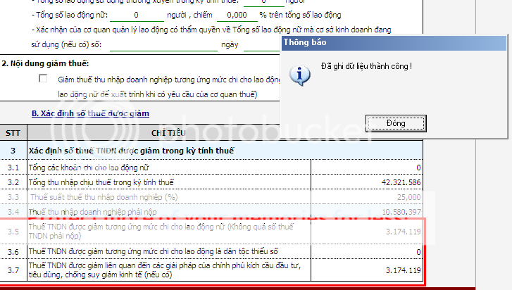Select the value cell of row 3.6
This screenshot has width=512, height=290.
click(x=367, y=251)
